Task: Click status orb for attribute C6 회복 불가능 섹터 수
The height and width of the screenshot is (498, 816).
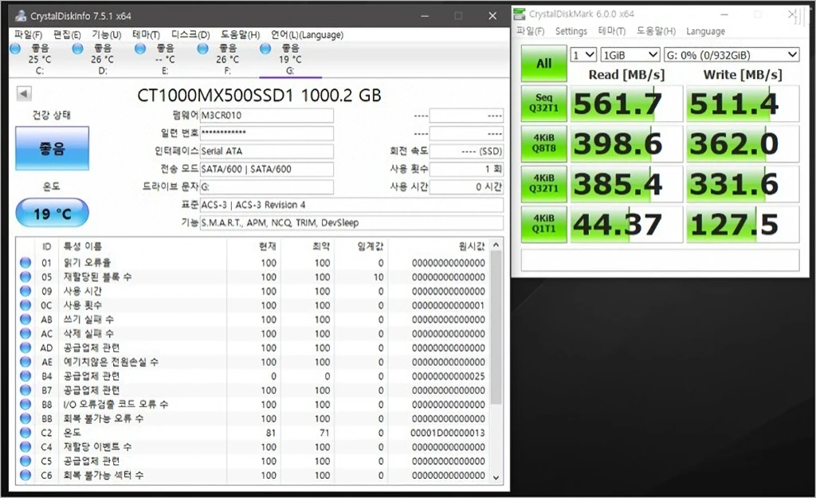Action: (x=25, y=475)
